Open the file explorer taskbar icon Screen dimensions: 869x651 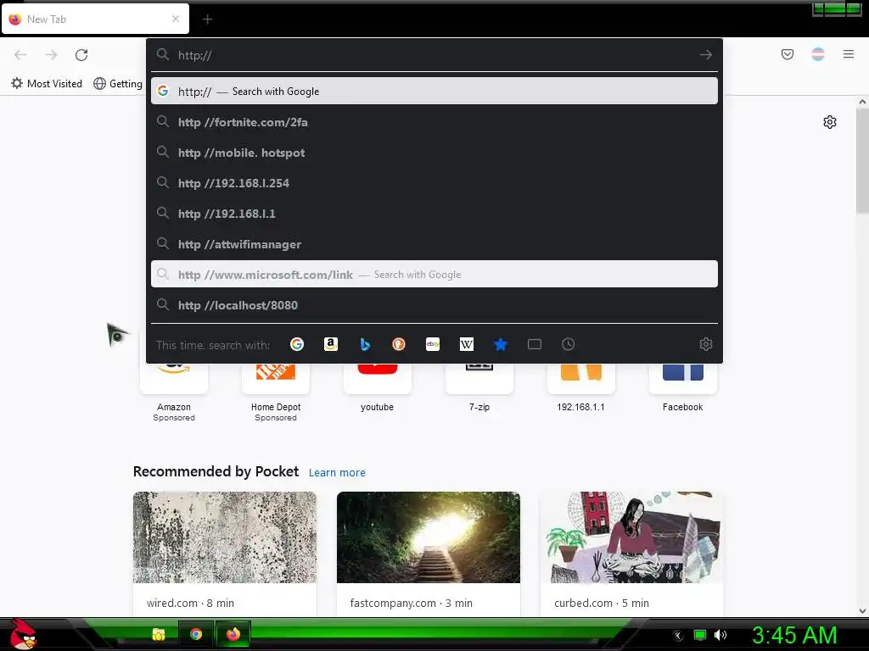159,634
